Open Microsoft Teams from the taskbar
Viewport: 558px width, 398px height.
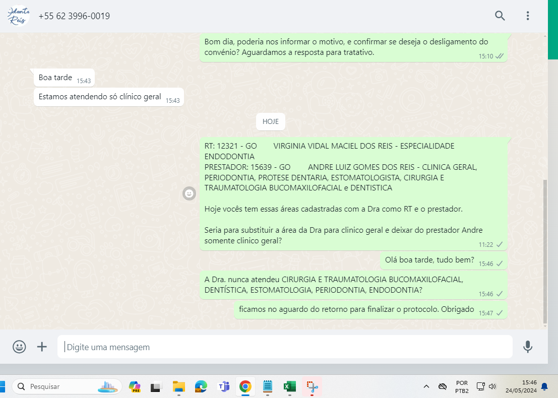pos(224,386)
